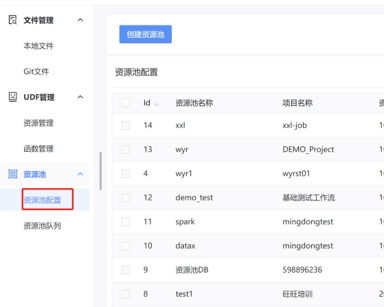Click the 资源池配置 panel title
This screenshot has width=384, height=307.
137,72
